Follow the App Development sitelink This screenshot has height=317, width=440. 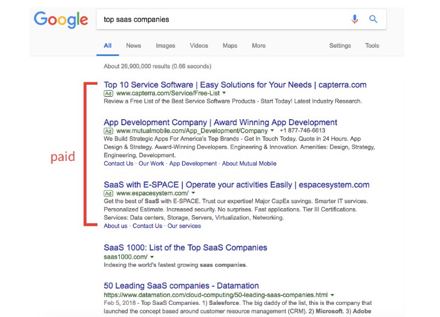coord(192,163)
